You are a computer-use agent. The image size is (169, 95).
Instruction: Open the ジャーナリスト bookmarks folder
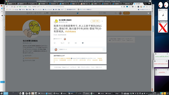(x=37, y=9)
